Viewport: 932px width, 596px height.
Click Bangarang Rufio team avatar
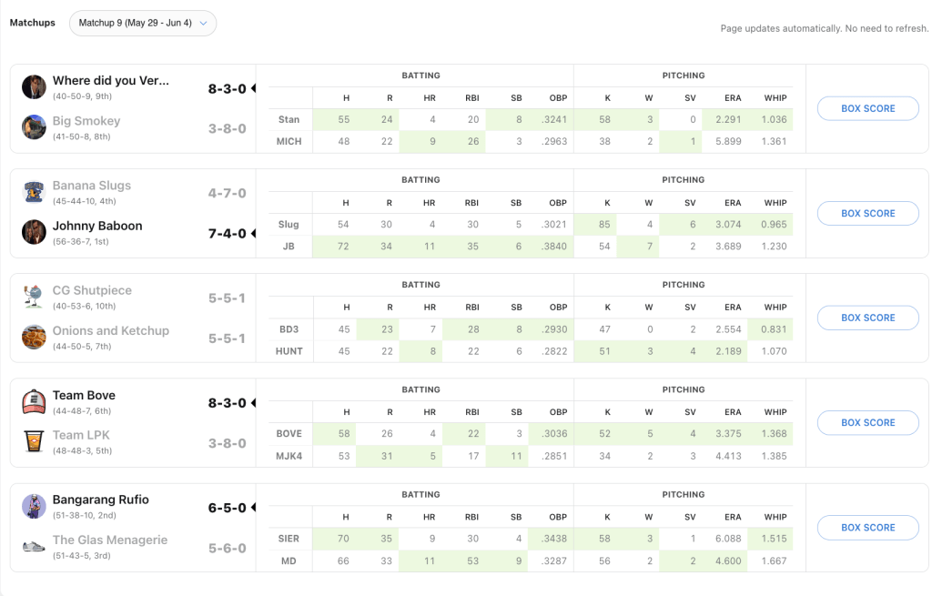coord(34,506)
